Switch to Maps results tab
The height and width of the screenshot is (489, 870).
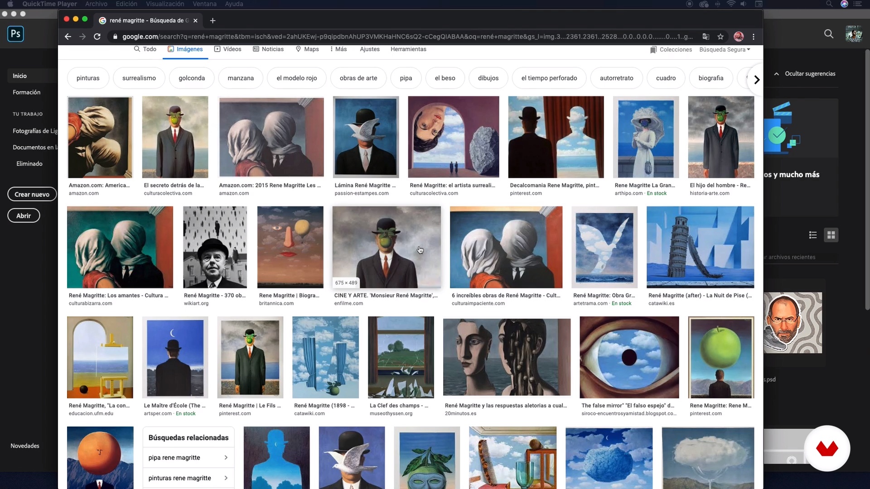point(307,49)
